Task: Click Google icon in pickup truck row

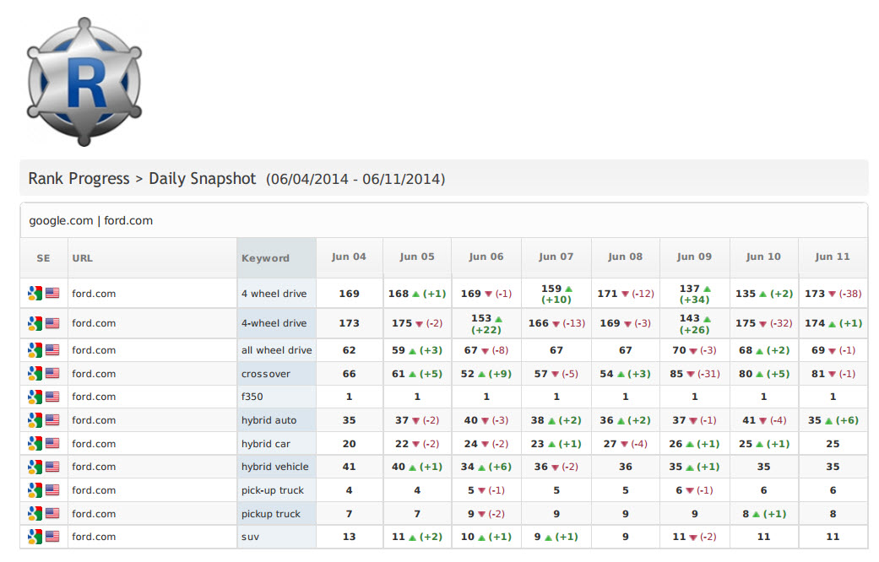Action: tap(35, 513)
